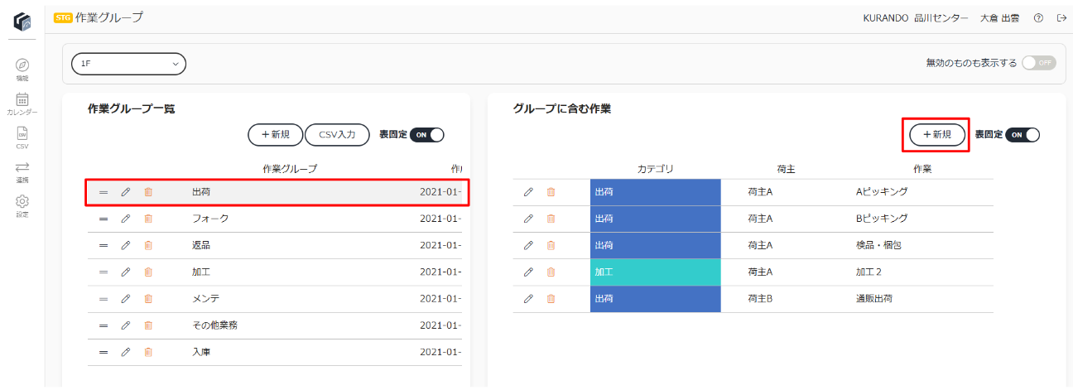Click the 入庫 row reorder handle
Viewport: 1073px width, 390px height.
click(x=103, y=351)
